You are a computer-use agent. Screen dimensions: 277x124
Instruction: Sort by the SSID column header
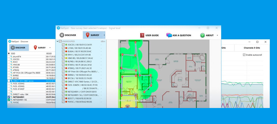(x=13, y=53)
